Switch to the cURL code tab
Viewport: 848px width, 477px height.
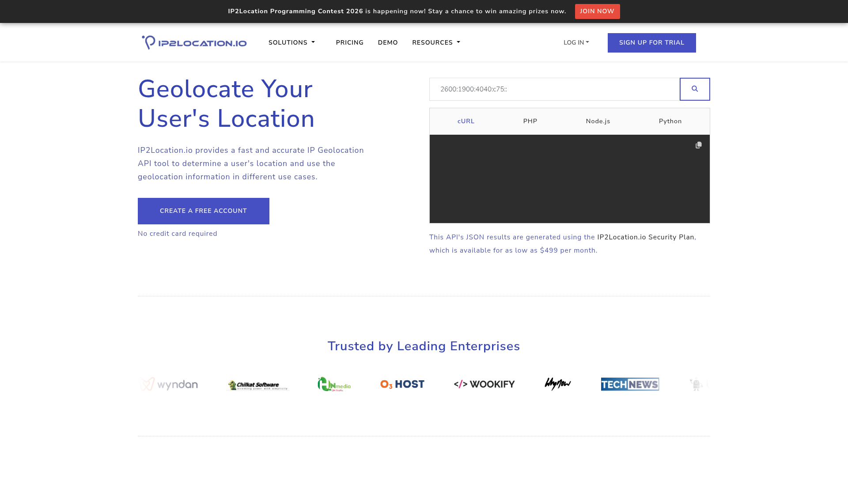(466, 121)
